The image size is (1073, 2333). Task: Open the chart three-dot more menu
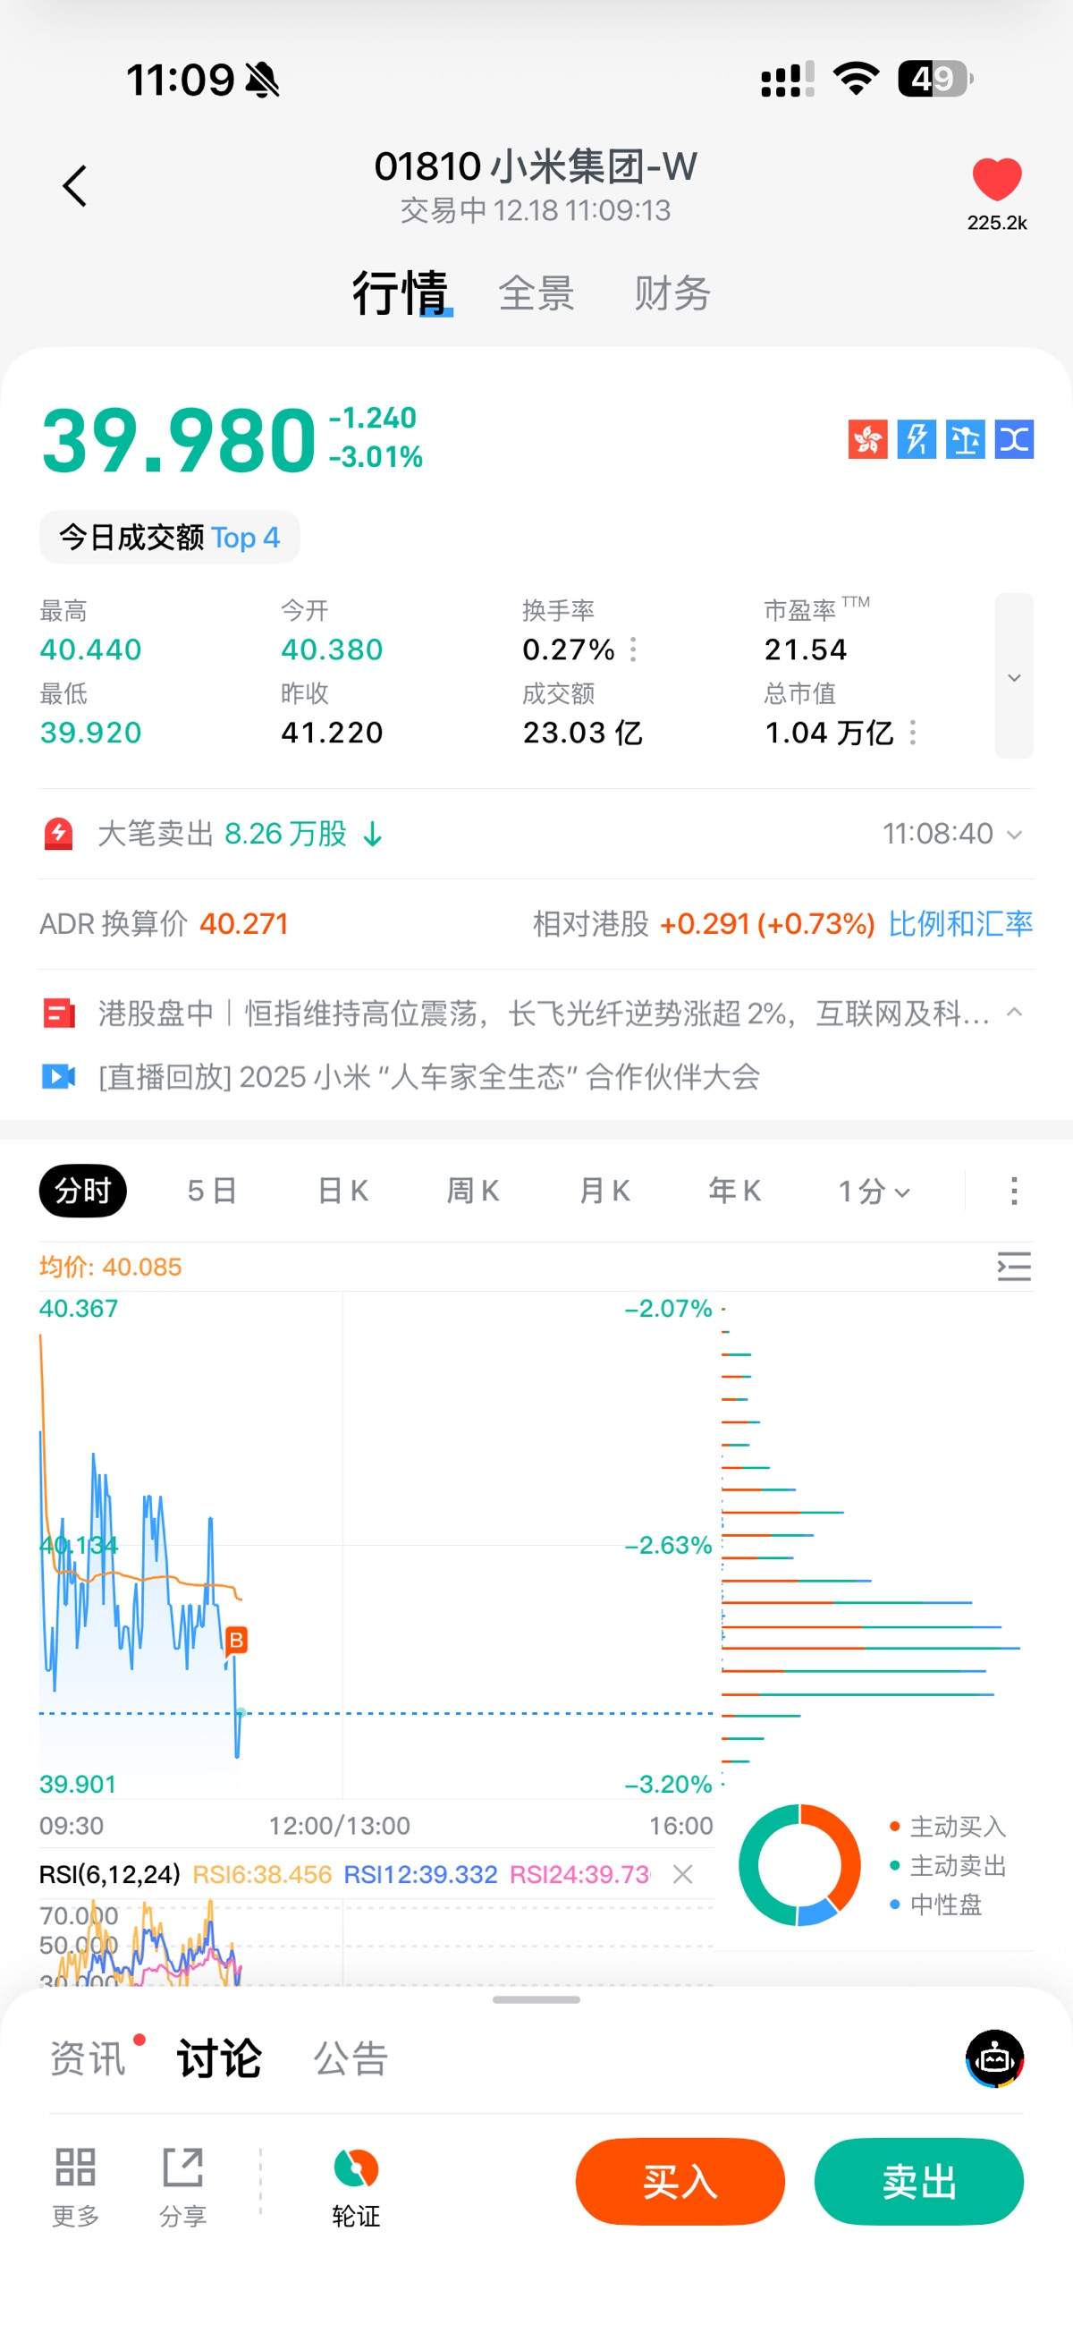(x=1014, y=1190)
